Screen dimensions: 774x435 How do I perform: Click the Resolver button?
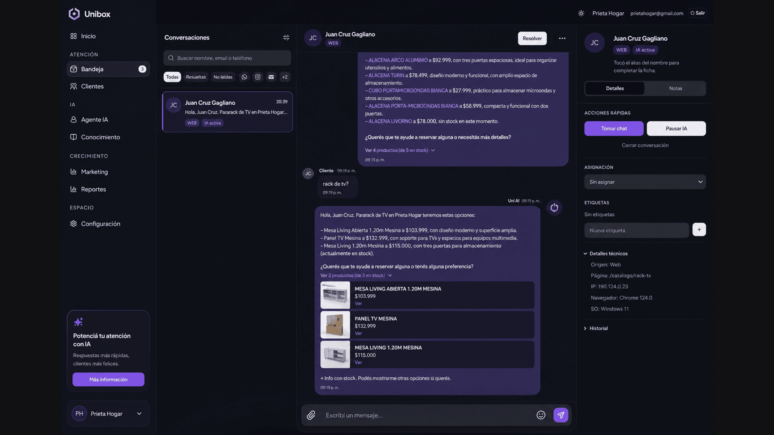pyautogui.click(x=532, y=38)
